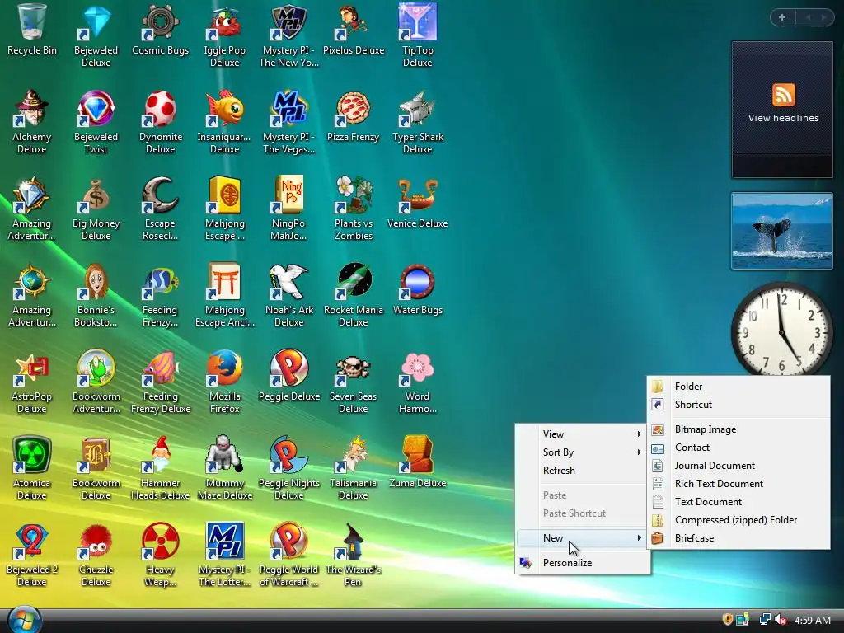Select the Dynomite Deluxe egg icon

point(160,108)
